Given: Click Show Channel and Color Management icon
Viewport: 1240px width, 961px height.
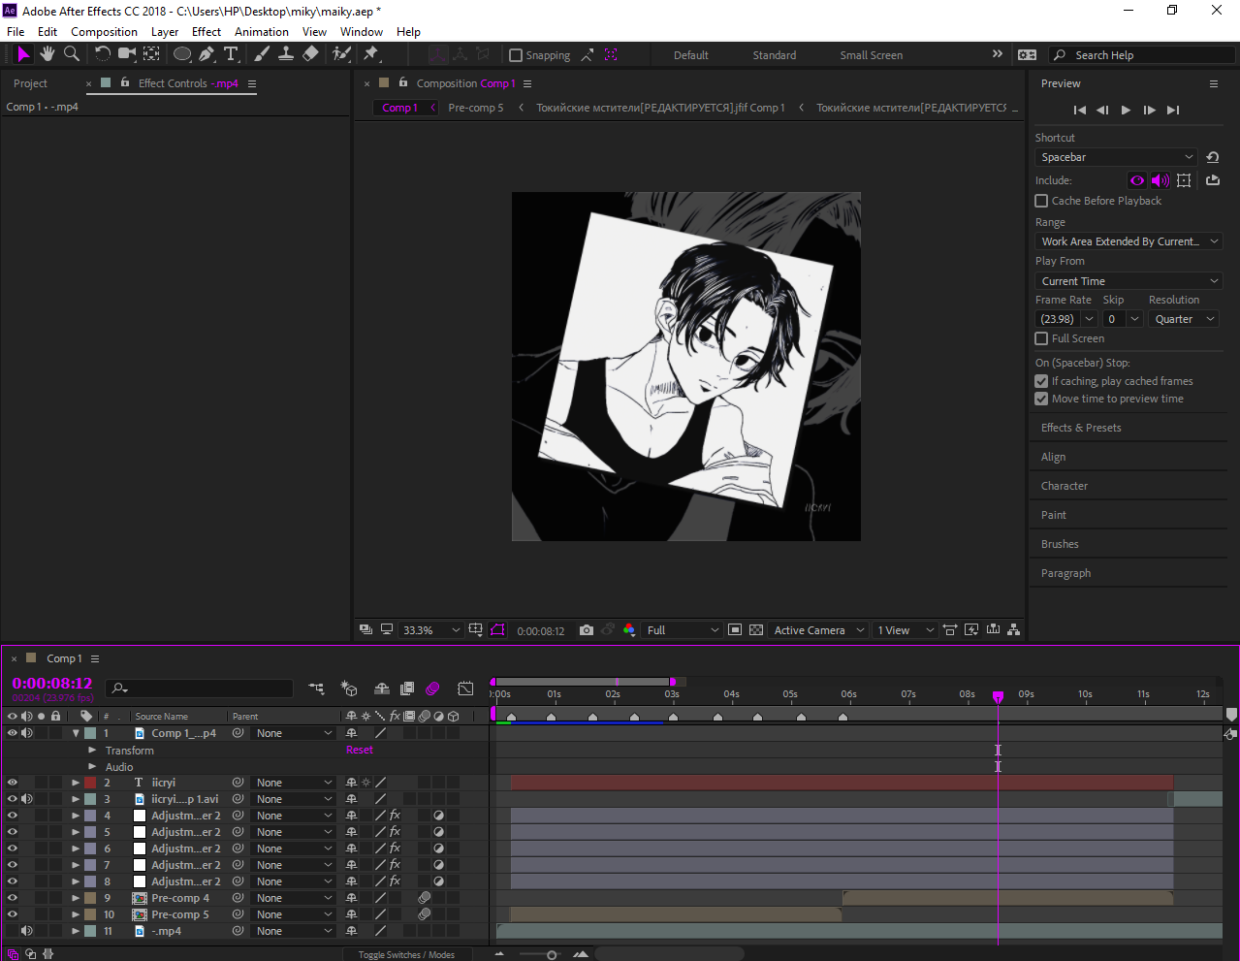Looking at the screenshot, I should 628,630.
